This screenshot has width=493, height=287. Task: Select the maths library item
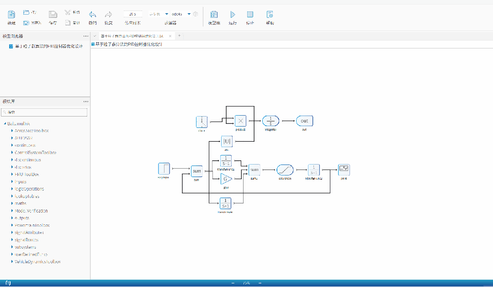click(21, 203)
